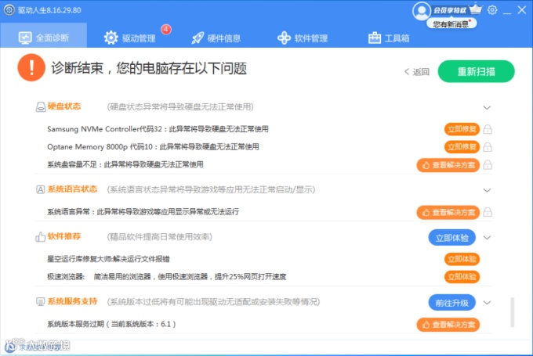Click the 驱动人生8.16.29.80 title text
This screenshot has width=533, height=356.
tap(49, 10)
